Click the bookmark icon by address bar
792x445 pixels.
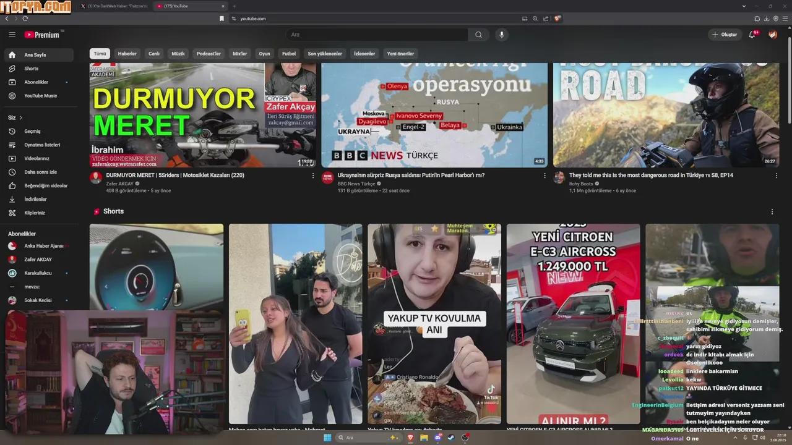point(222,19)
